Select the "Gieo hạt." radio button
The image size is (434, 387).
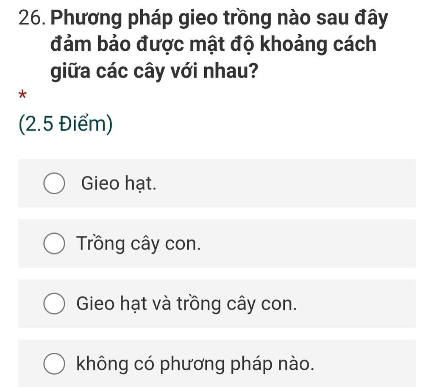[x=54, y=183]
